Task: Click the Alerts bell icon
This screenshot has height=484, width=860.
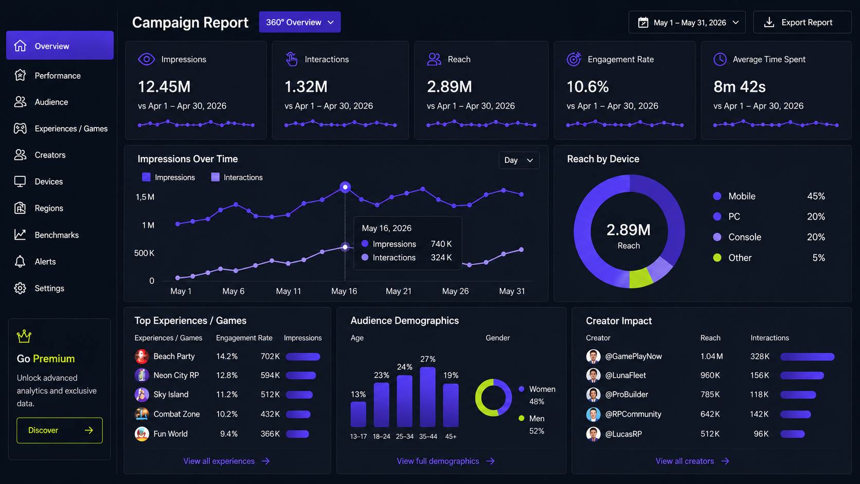Action: point(20,262)
